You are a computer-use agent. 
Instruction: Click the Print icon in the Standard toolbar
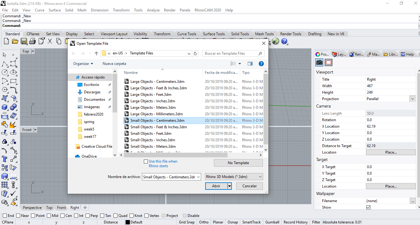pos(33,41)
